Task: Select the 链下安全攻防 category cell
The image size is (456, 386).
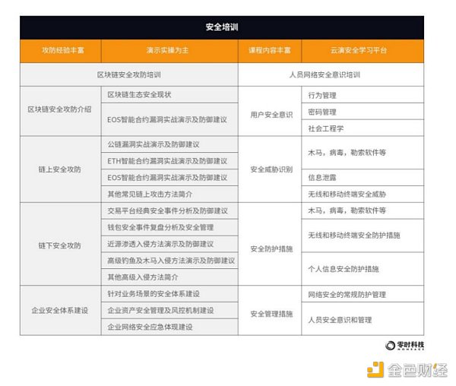Action: [x=59, y=244]
